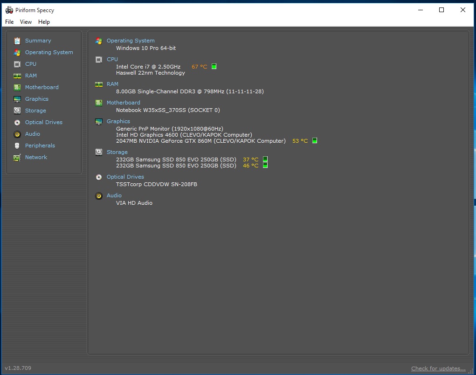
Task: Open the Storage sidebar section
Action: [35, 111]
